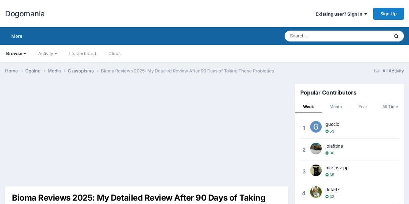Viewport: 409px width, 204px height.
Task: Open the Activity dropdown menu
Action: click(48, 53)
